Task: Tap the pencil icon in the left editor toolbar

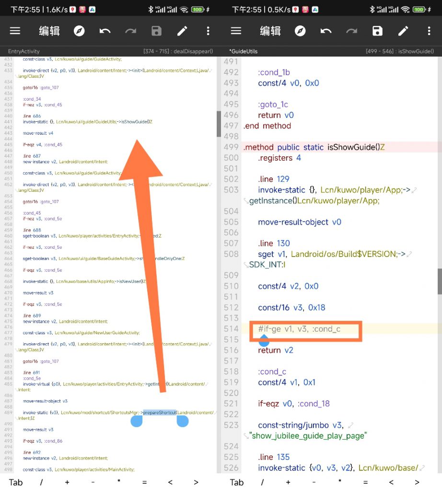Action: (x=182, y=31)
